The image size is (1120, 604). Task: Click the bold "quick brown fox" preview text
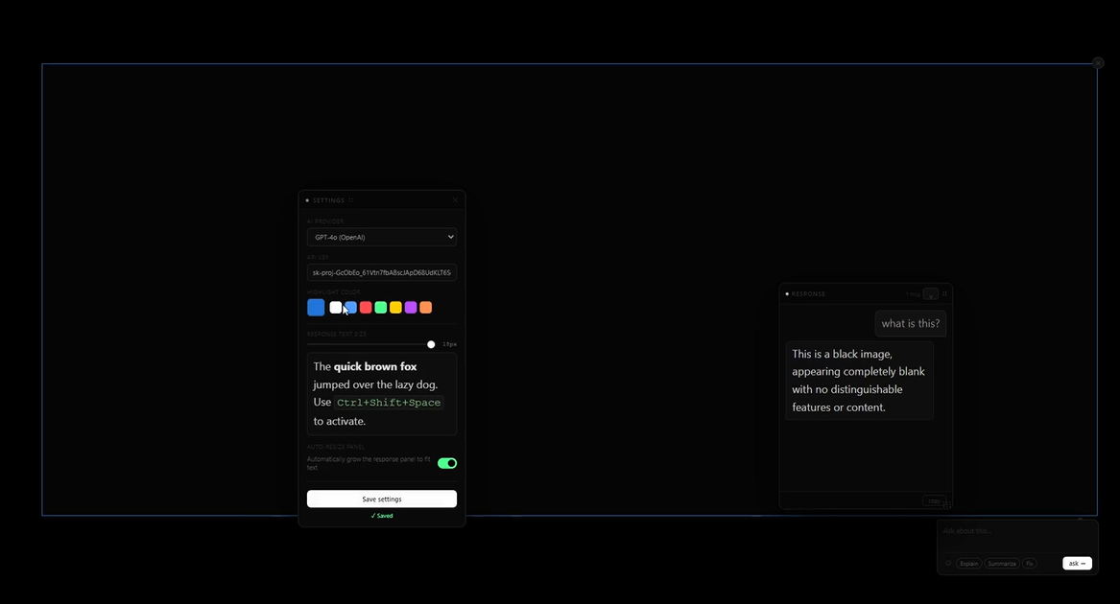375,366
